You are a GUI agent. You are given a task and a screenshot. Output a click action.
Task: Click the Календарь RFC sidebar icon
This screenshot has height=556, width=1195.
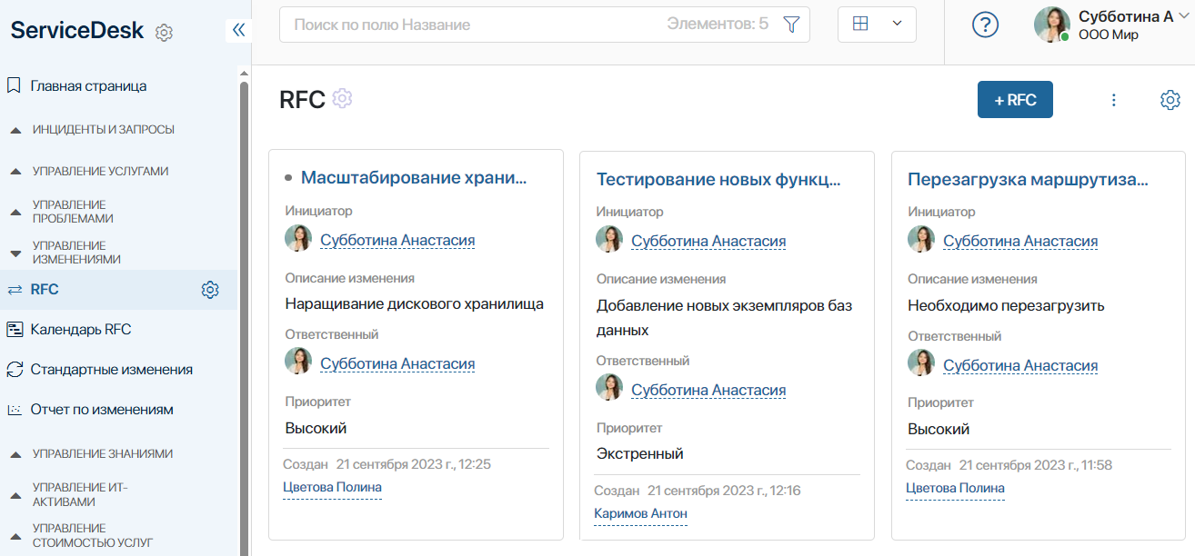[x=15, y=330]
